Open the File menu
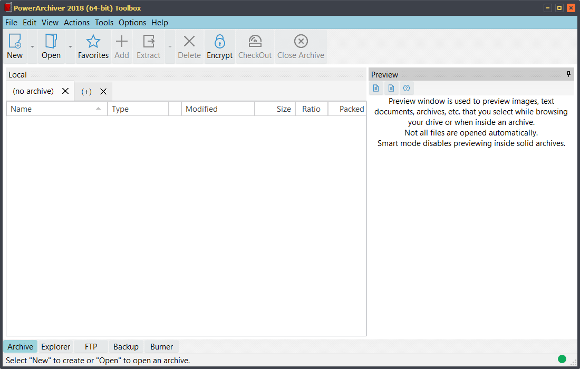 click(x=11, y=23)
